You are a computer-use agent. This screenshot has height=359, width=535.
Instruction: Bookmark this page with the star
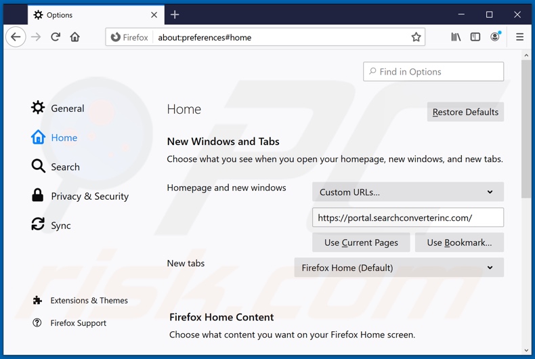416,37
